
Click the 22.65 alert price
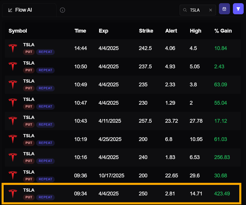pos(171,176)
